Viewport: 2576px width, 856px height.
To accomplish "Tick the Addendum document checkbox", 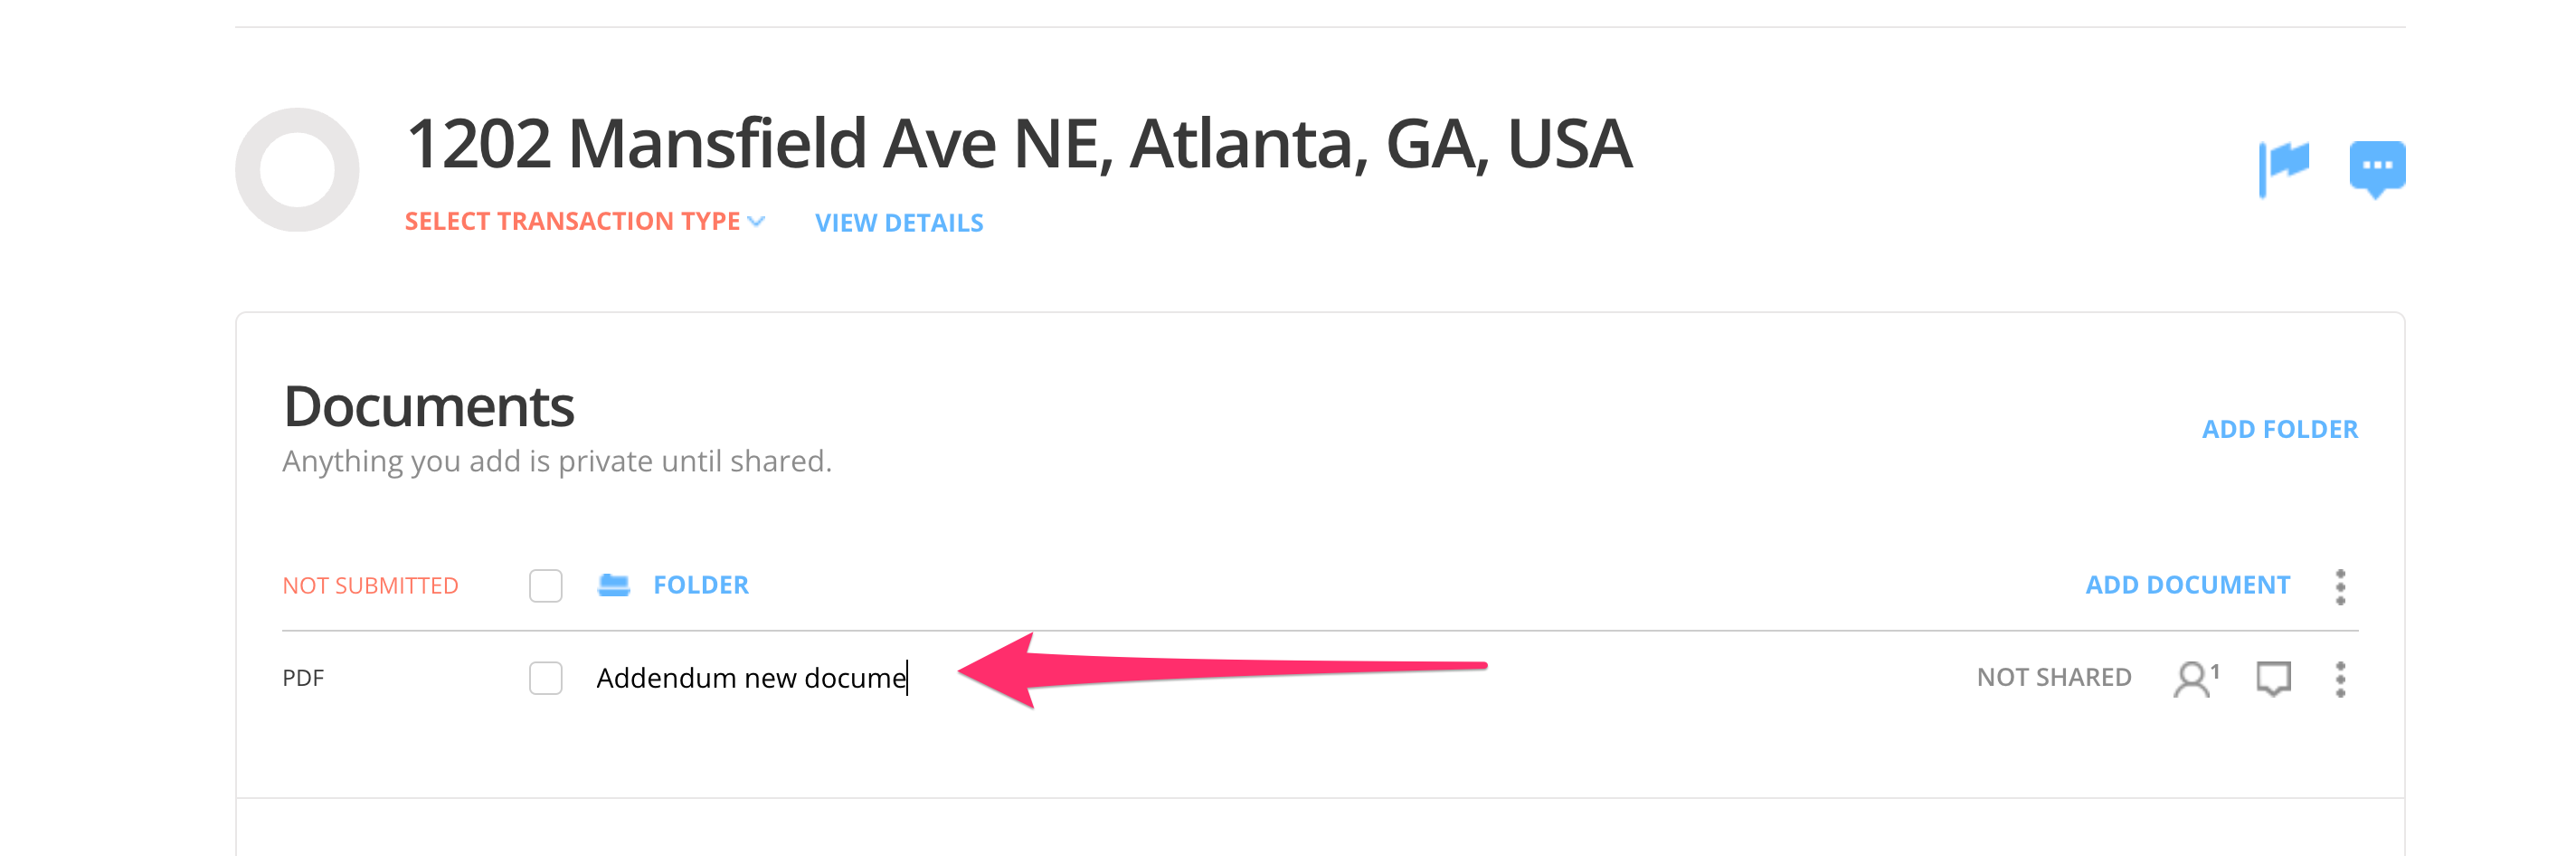I will click(x=546, y=678).
